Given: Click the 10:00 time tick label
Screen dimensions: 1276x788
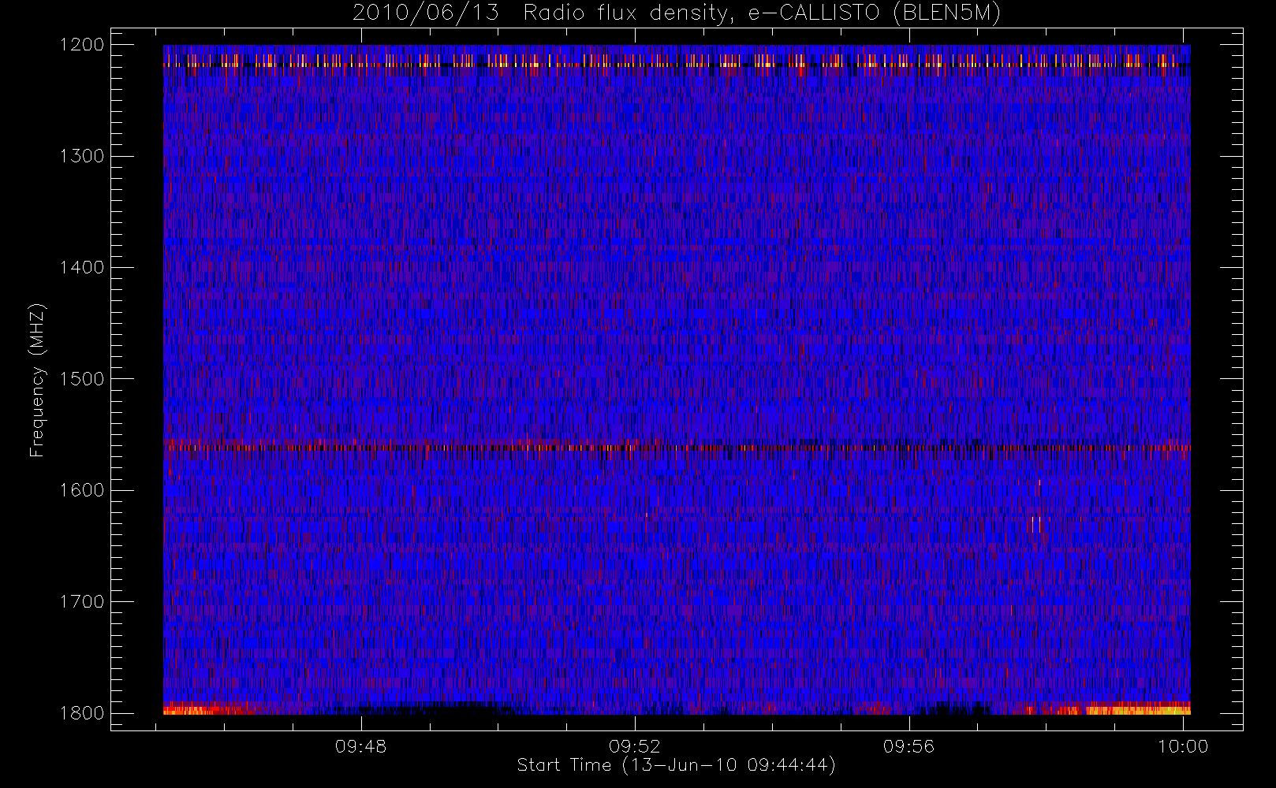Looking at the screenshot, I should 1183,746.
